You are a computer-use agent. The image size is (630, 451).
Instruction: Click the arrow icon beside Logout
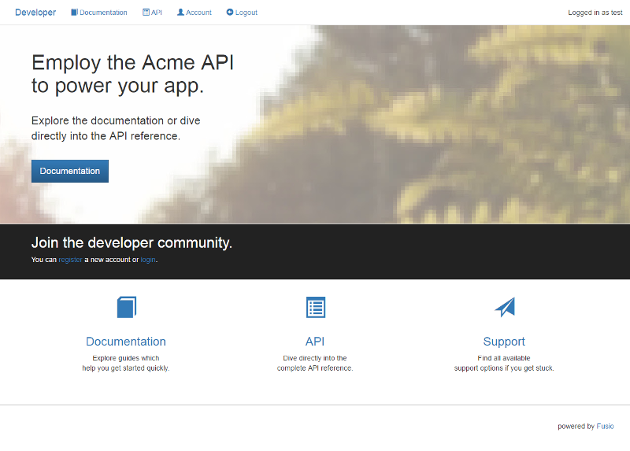230,13
